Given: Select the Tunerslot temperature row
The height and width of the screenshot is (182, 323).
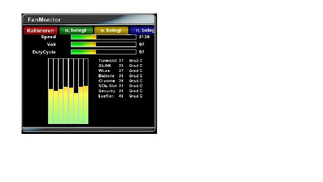Looking at the screenshot, I should click(x=120, y=61).
